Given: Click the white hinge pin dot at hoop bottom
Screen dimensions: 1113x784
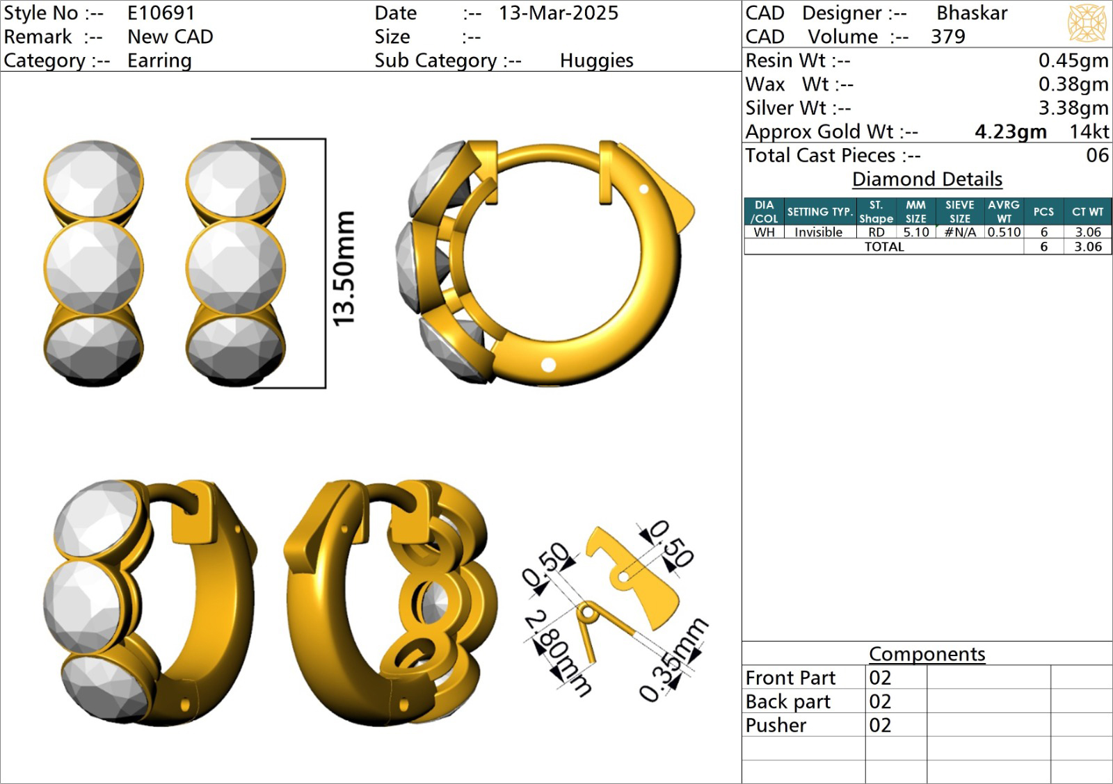Looking at the screenshot, I should 548,365.
